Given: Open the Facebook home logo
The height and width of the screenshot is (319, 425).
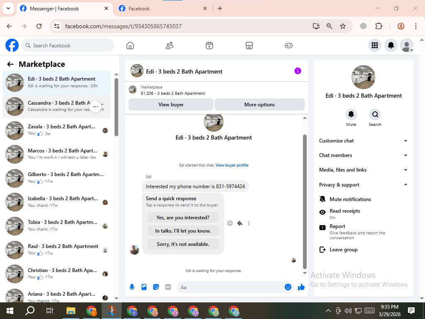Looking at the screenshot, I should tap(12, 45).
